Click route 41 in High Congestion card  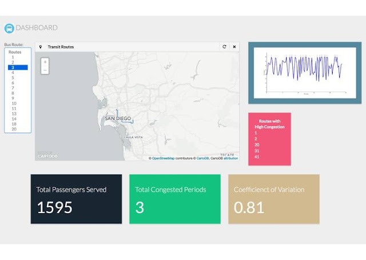click(257, 157)
